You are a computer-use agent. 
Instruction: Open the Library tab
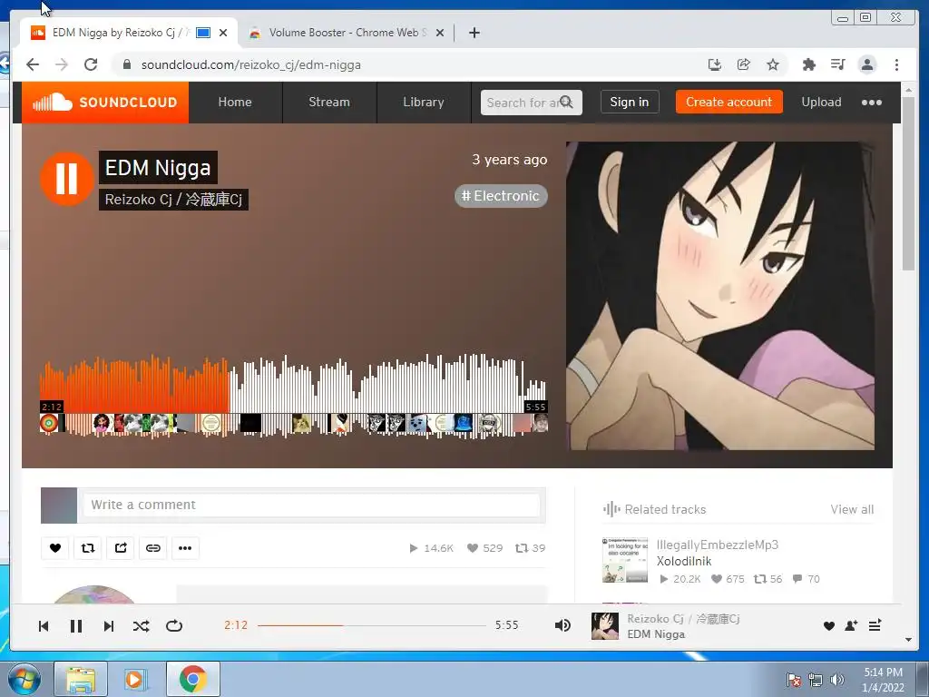(x=424, y=102)
